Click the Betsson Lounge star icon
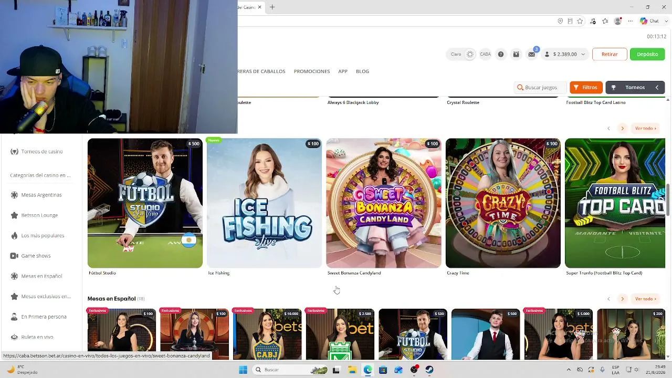Screen dimensions: 672x378 pos(14,215)
